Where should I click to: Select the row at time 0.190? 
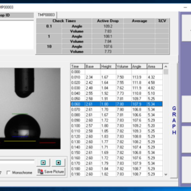[117, 174]
